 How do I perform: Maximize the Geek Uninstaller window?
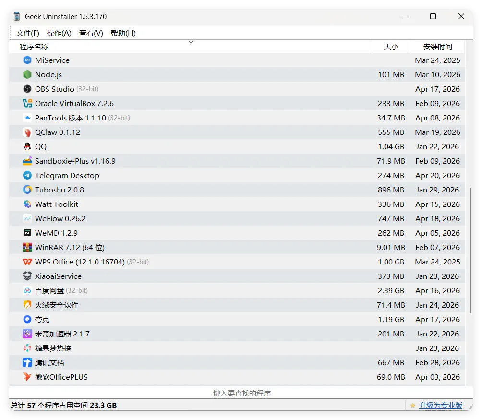click(x=433, y=16)
